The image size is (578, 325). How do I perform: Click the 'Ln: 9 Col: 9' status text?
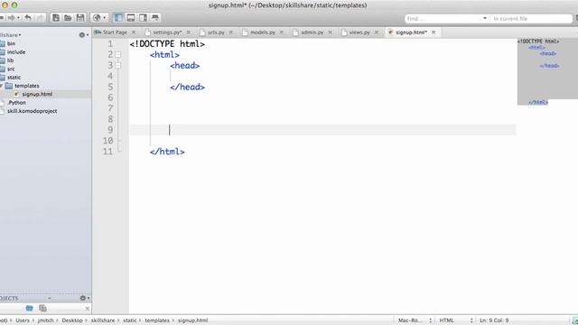(x=494, y=320)
